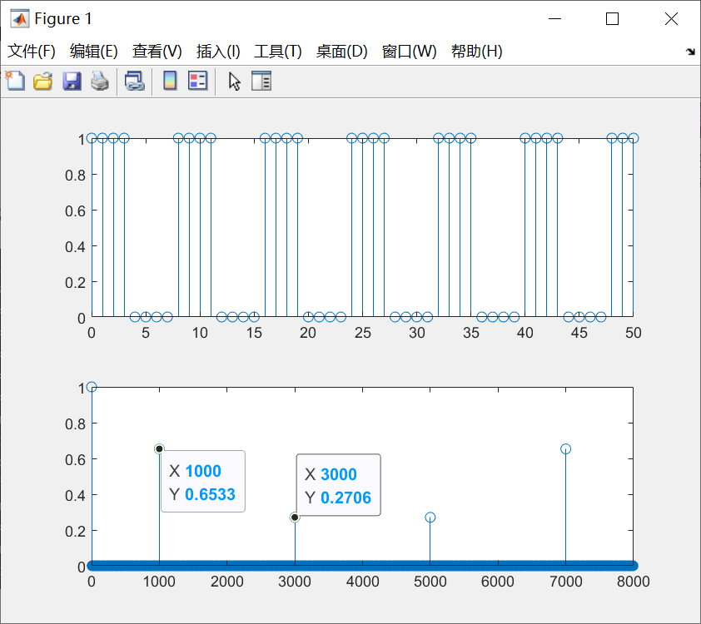Click the data tip showing X 3000
This screenshot has width=701, height=624.
(338, 485)
